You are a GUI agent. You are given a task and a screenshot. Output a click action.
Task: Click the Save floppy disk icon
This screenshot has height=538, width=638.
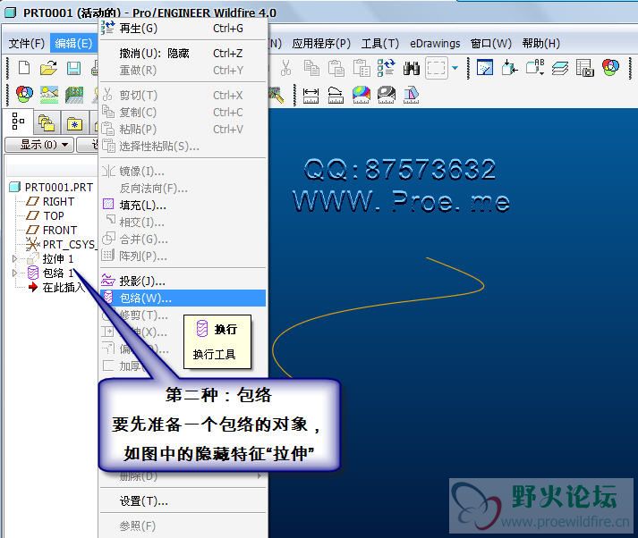(73, 68)
